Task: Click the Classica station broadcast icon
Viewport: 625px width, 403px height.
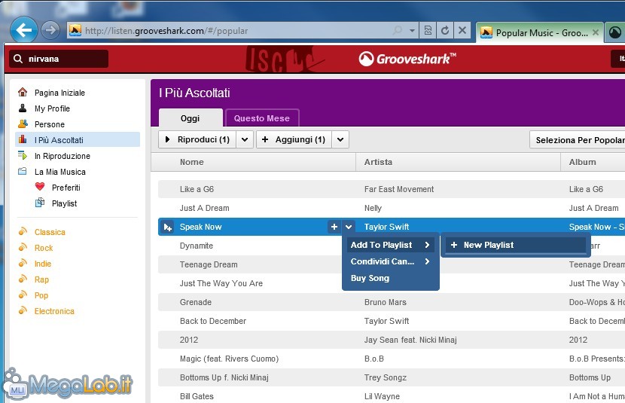Action: coord(23,231)
